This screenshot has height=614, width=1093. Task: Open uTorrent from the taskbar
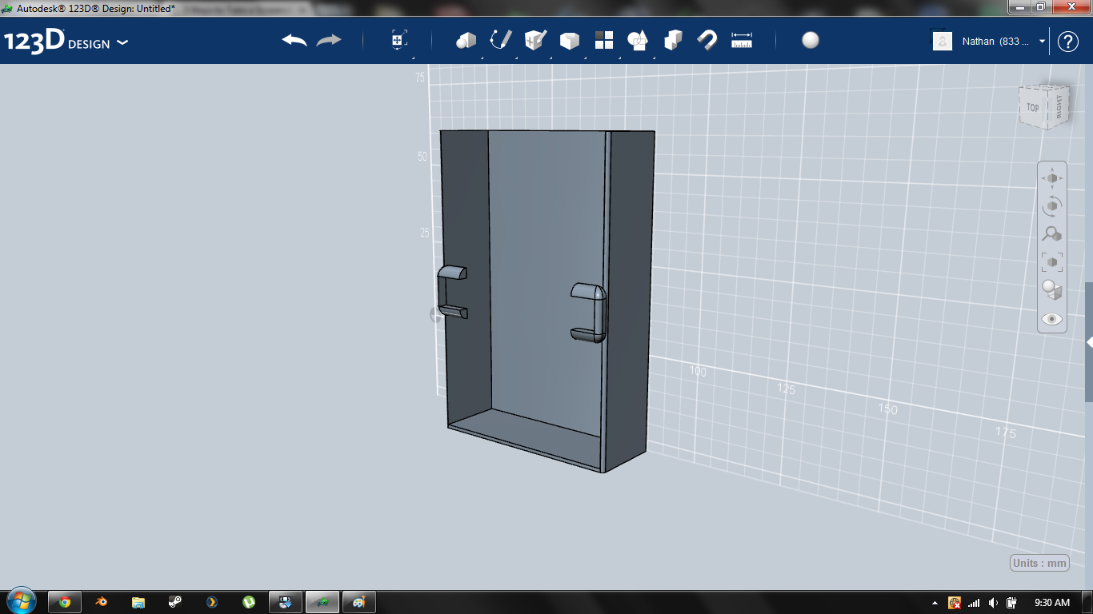pos(249,602)
